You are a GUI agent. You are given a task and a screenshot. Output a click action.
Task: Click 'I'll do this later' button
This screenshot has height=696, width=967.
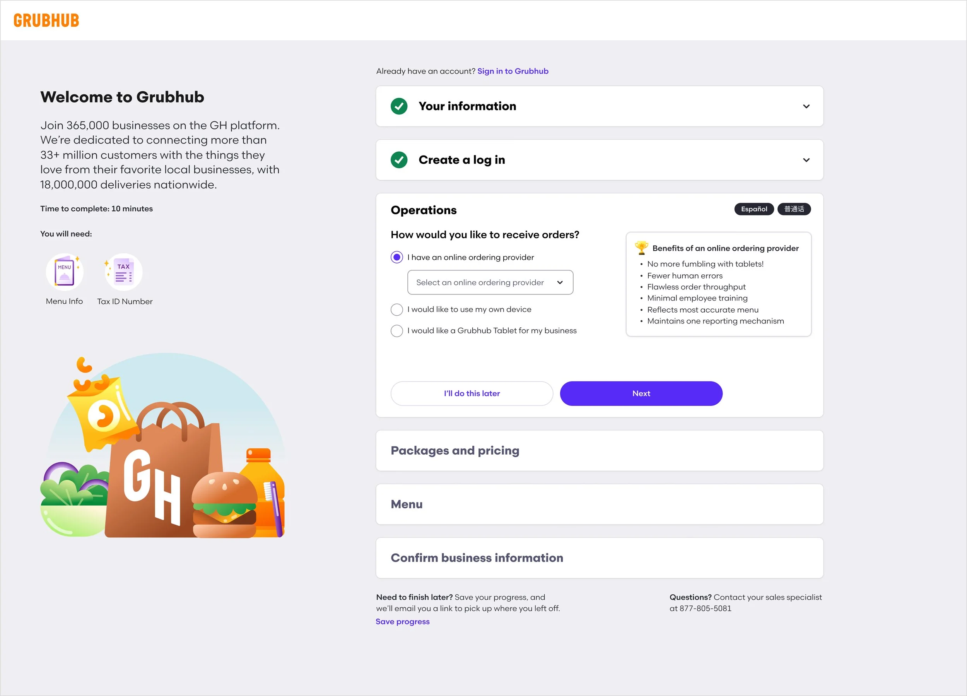click(472, 393)
